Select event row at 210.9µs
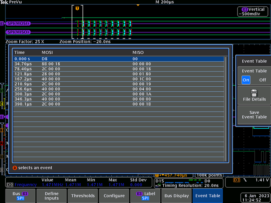The width and height of the screenshot is (271, 203). [x=118, y=84]
